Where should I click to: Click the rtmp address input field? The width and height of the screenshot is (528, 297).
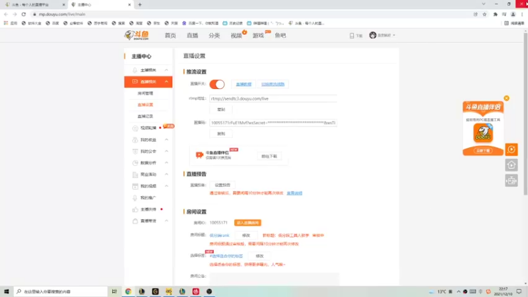tap(273, 98)
